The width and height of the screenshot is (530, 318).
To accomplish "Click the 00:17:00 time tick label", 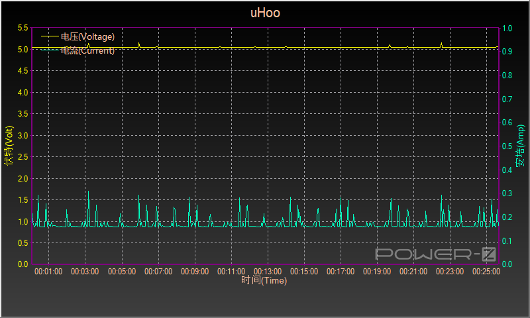I will point(341,272).
